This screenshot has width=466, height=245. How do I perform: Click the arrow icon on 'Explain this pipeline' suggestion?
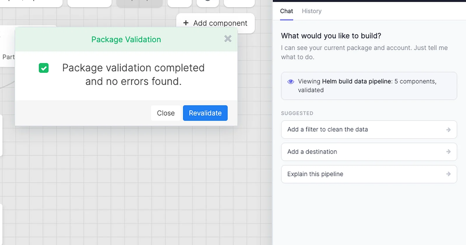pos(449,174)
